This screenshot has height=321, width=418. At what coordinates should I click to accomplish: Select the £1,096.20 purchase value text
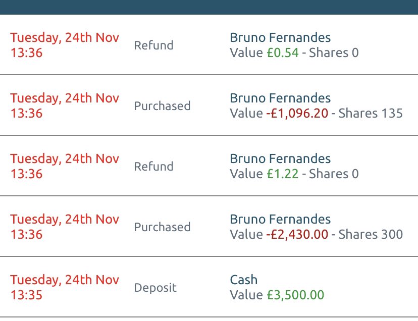(297, 114)
